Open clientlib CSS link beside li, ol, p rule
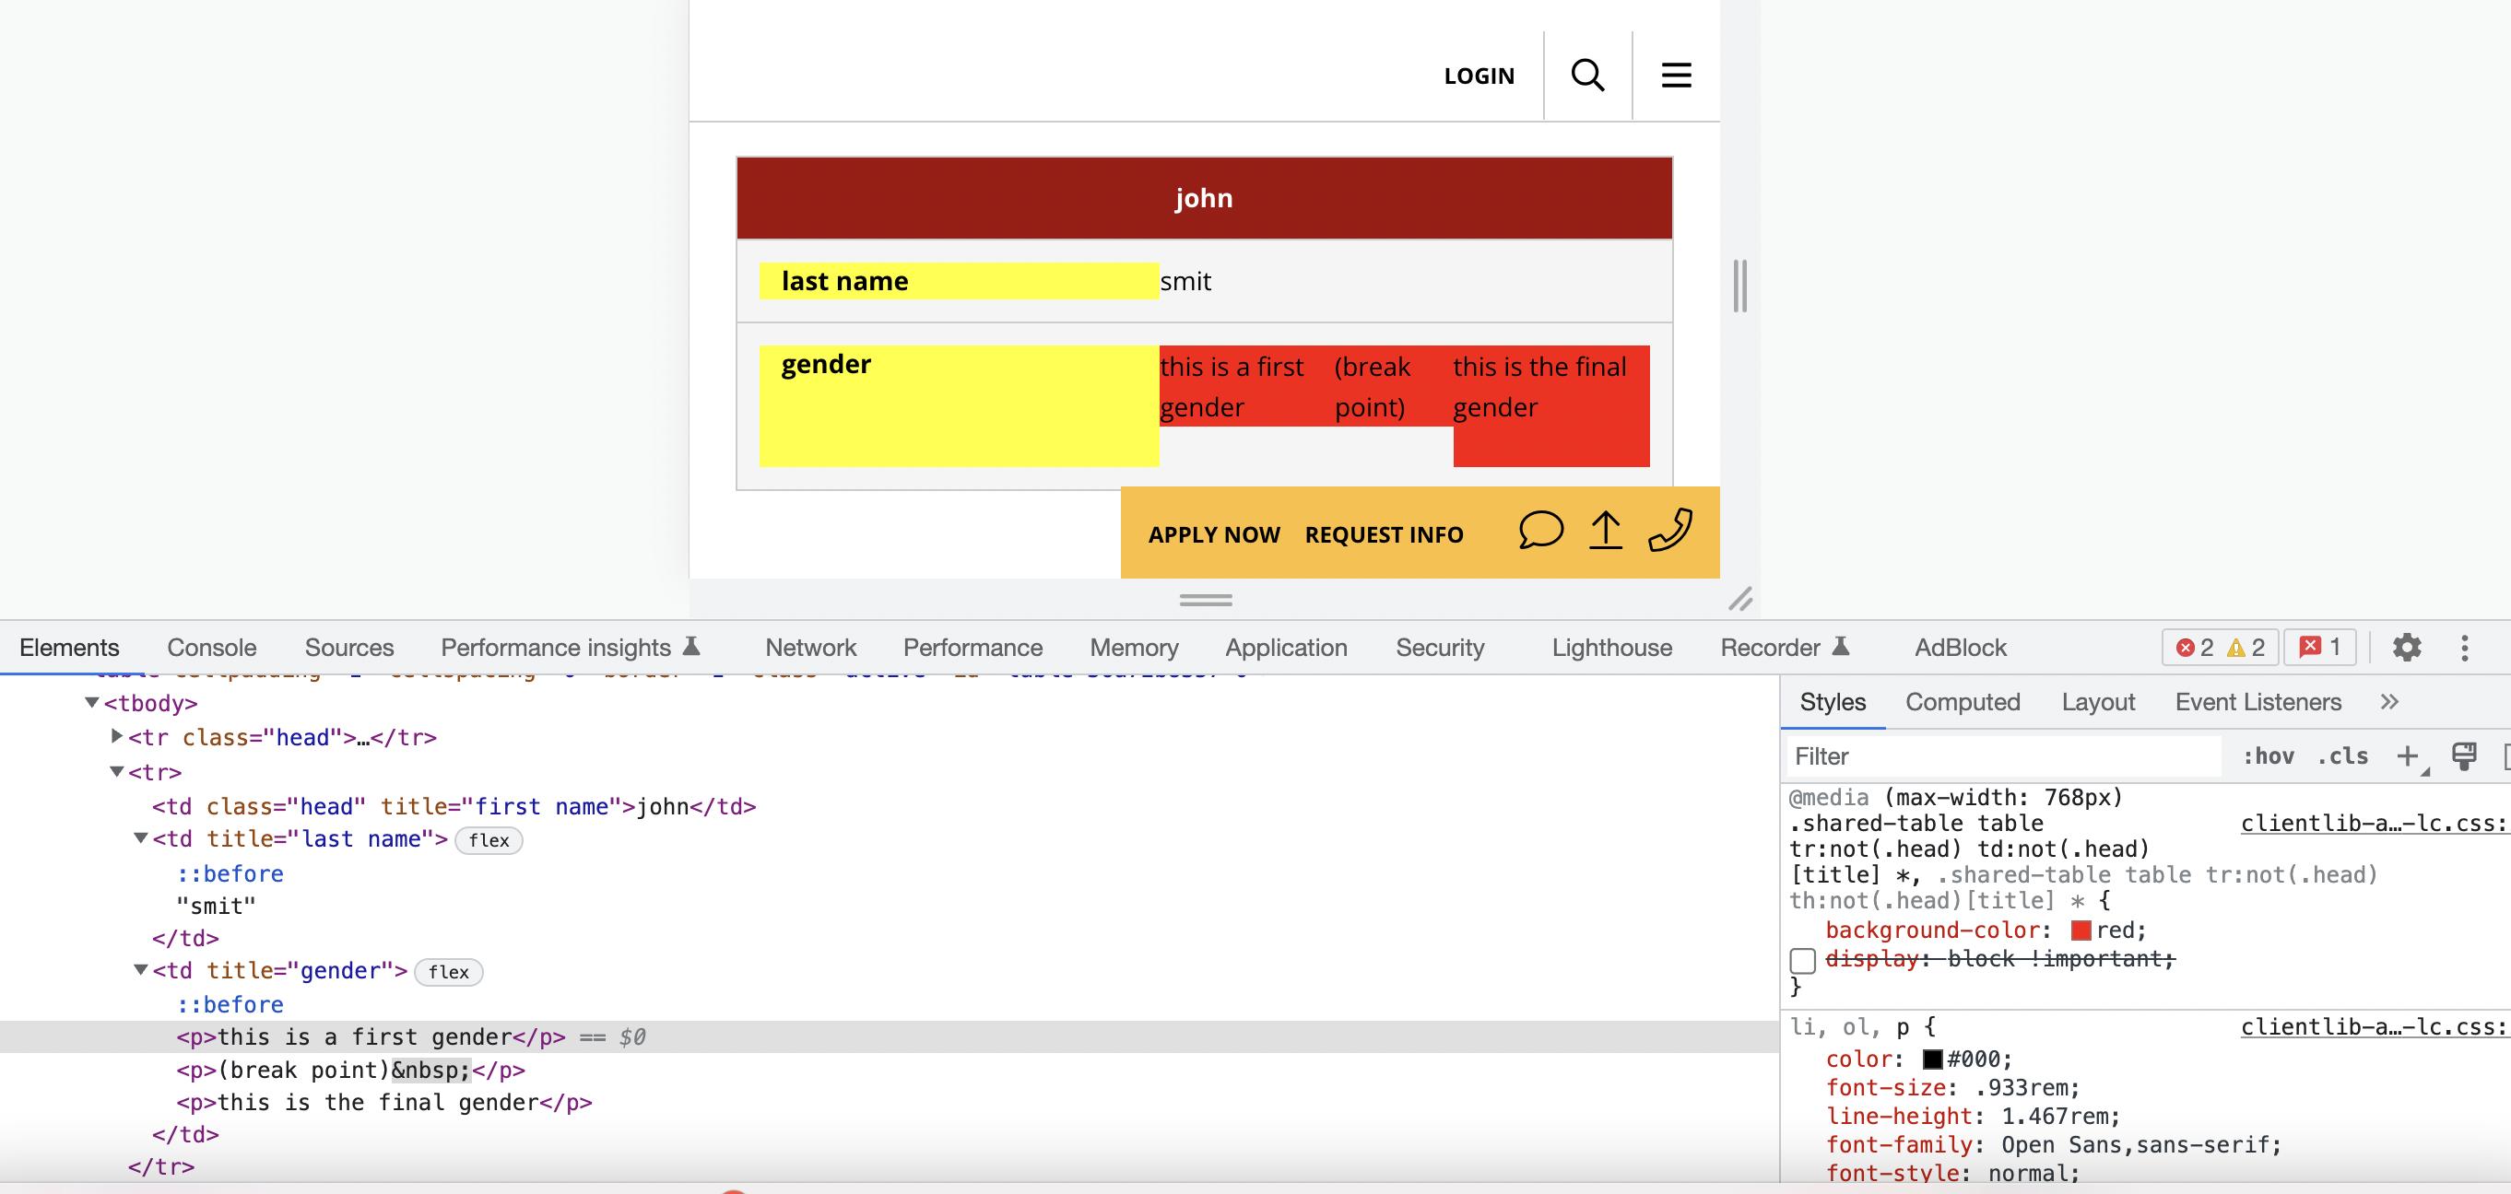The width and height of the screenshot is (2511, 1194). point(2374,1027)
